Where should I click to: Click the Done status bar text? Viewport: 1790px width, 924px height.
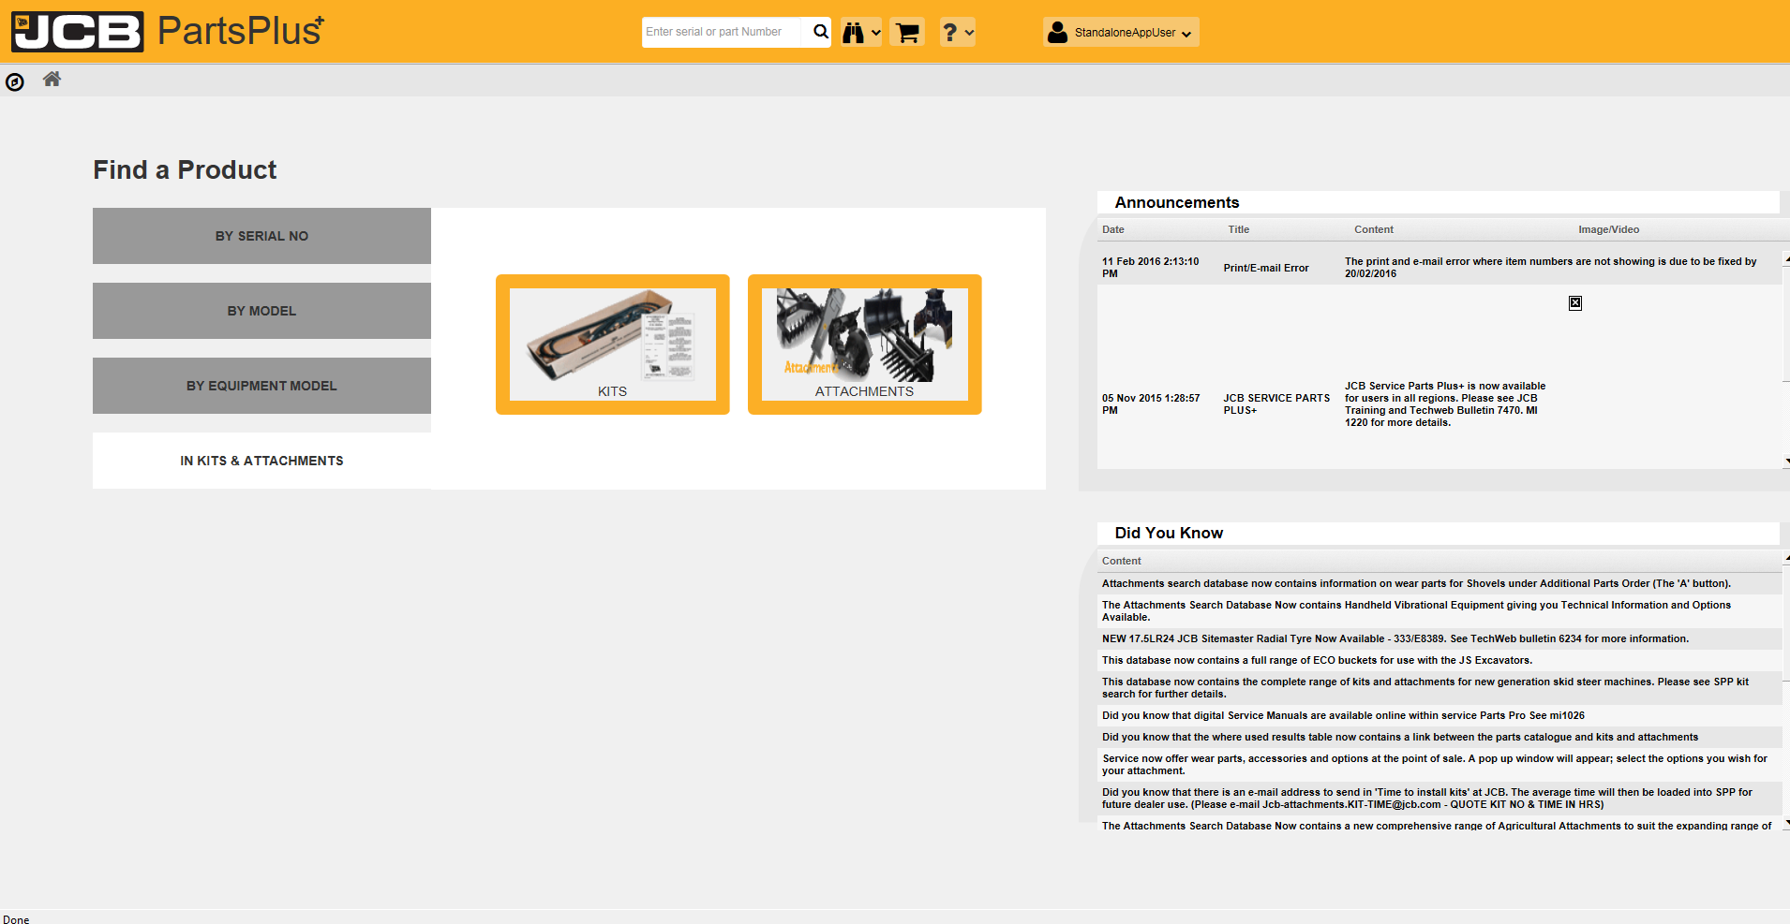16,919
